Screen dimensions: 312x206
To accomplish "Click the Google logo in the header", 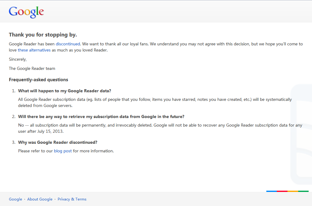I will [x=26, y=12].
